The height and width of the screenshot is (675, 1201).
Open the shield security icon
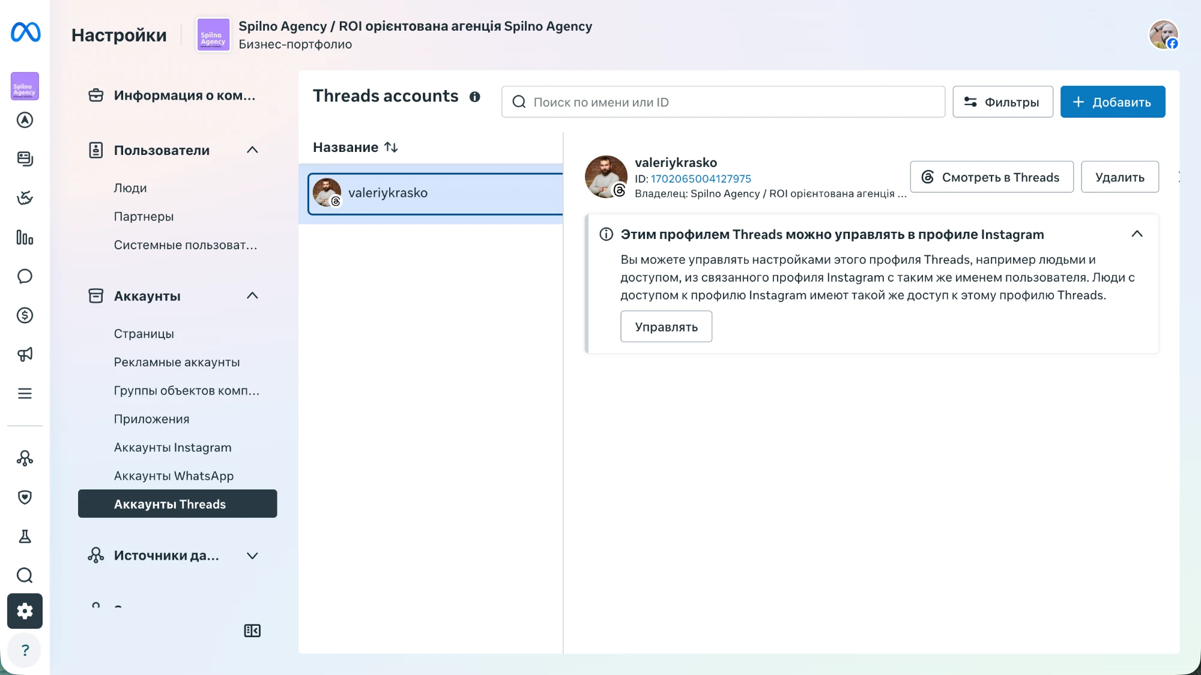(25, 497)
